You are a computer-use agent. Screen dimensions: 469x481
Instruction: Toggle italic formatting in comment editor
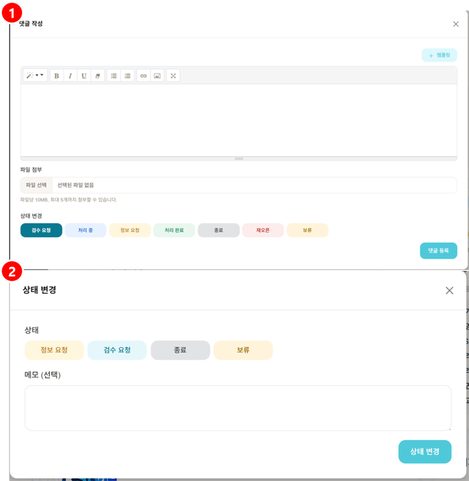pyautogui.click(x=70, y=76)
